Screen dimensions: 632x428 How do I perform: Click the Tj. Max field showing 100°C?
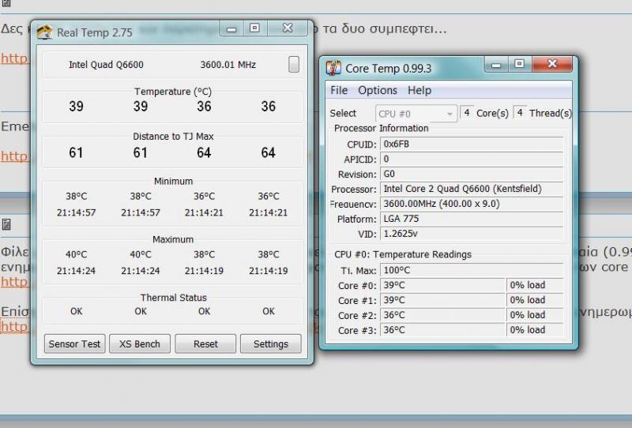[x=472, y=270]
